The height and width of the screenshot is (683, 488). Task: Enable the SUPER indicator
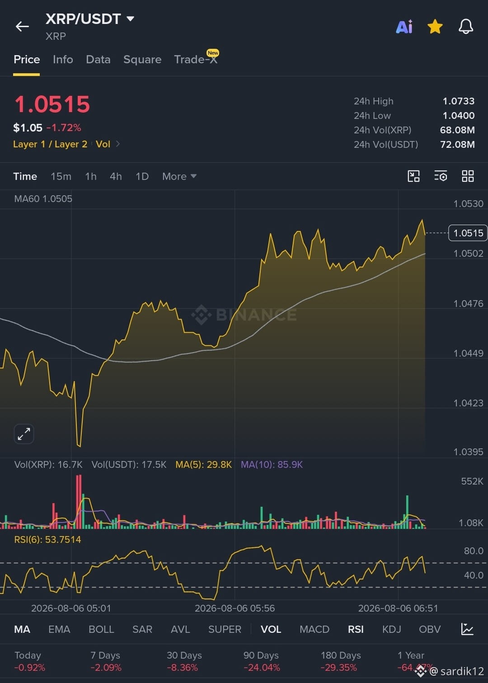point(225,629)
